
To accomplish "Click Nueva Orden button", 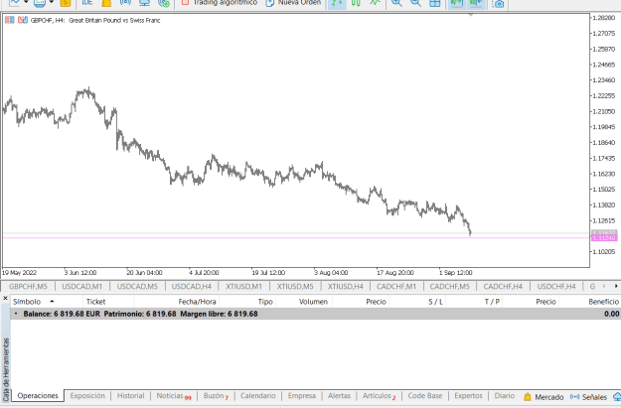I will click(293, 3).
